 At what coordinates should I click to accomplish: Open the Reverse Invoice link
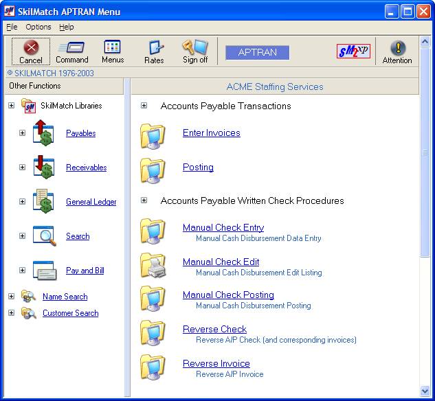[216, 364]
